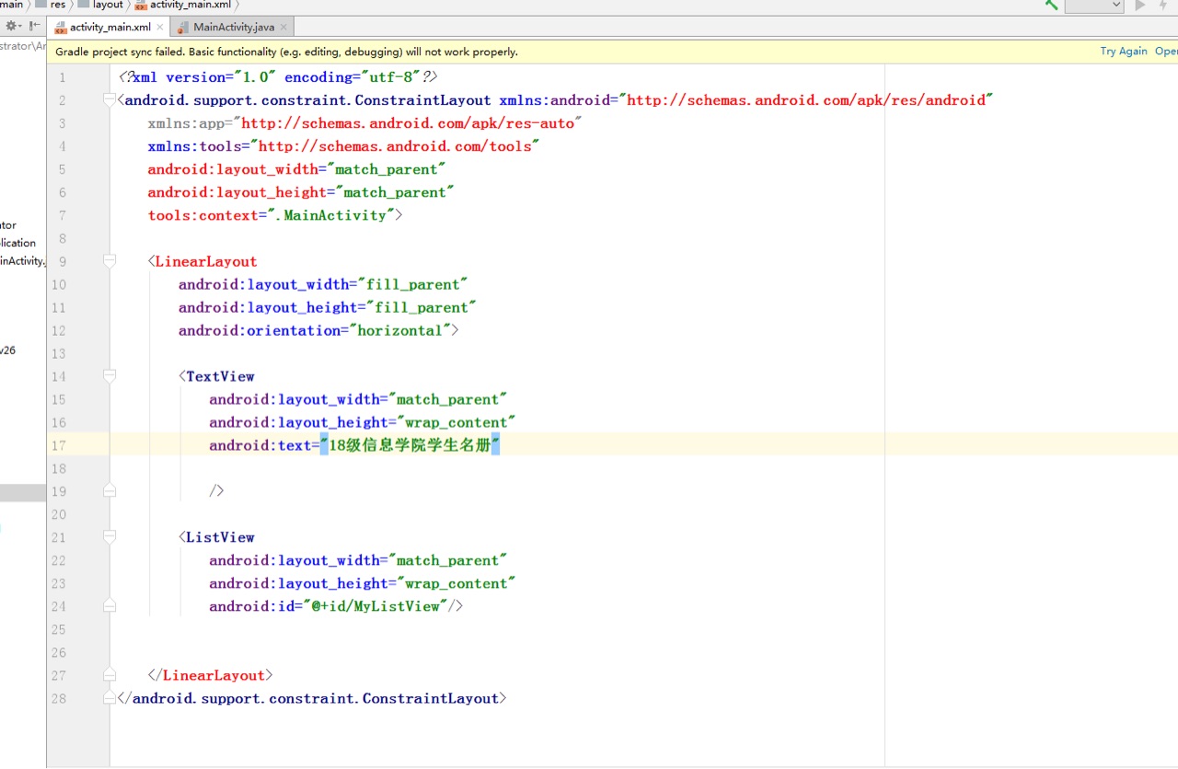The width and height of the screenshot is (1178, 769).
Task: Click the gutter at line number 17
Action: [x=59, y=445]
